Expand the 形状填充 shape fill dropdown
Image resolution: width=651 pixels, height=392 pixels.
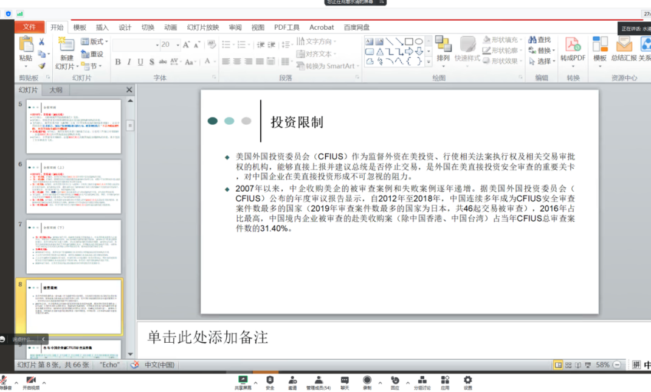[521, 40]
